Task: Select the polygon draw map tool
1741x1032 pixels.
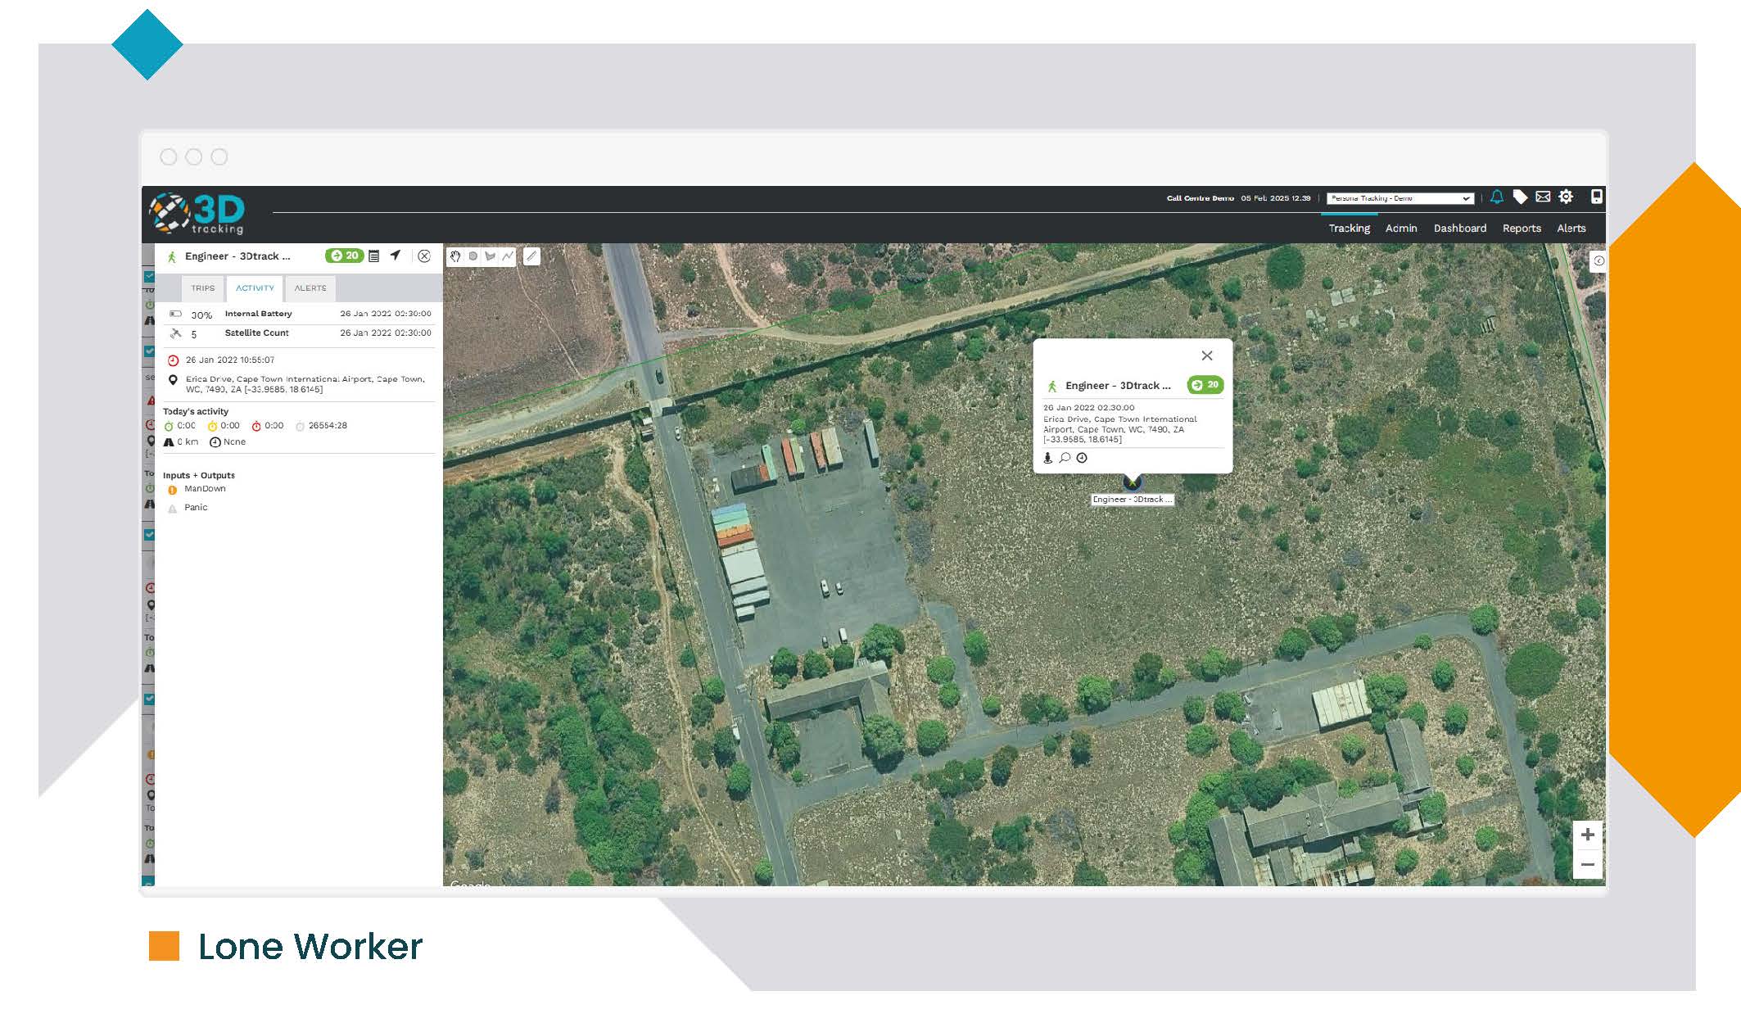Action: pyautogui.click(x=491, y=256)
